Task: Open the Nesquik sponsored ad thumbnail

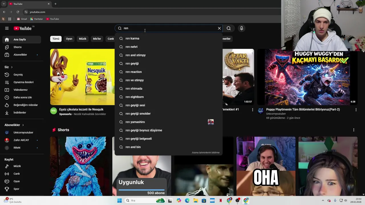Action: [82, 77]
